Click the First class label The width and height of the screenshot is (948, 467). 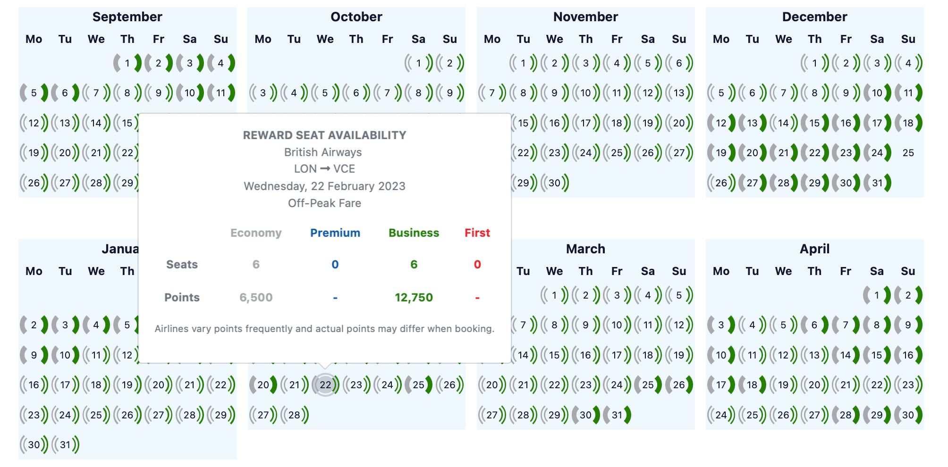click(x=477, y=233)
